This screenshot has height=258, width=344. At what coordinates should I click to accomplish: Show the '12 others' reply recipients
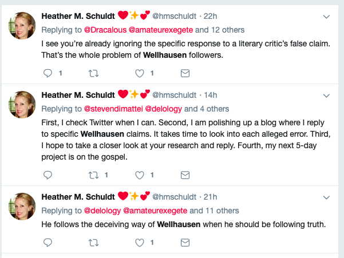(227, 30)
